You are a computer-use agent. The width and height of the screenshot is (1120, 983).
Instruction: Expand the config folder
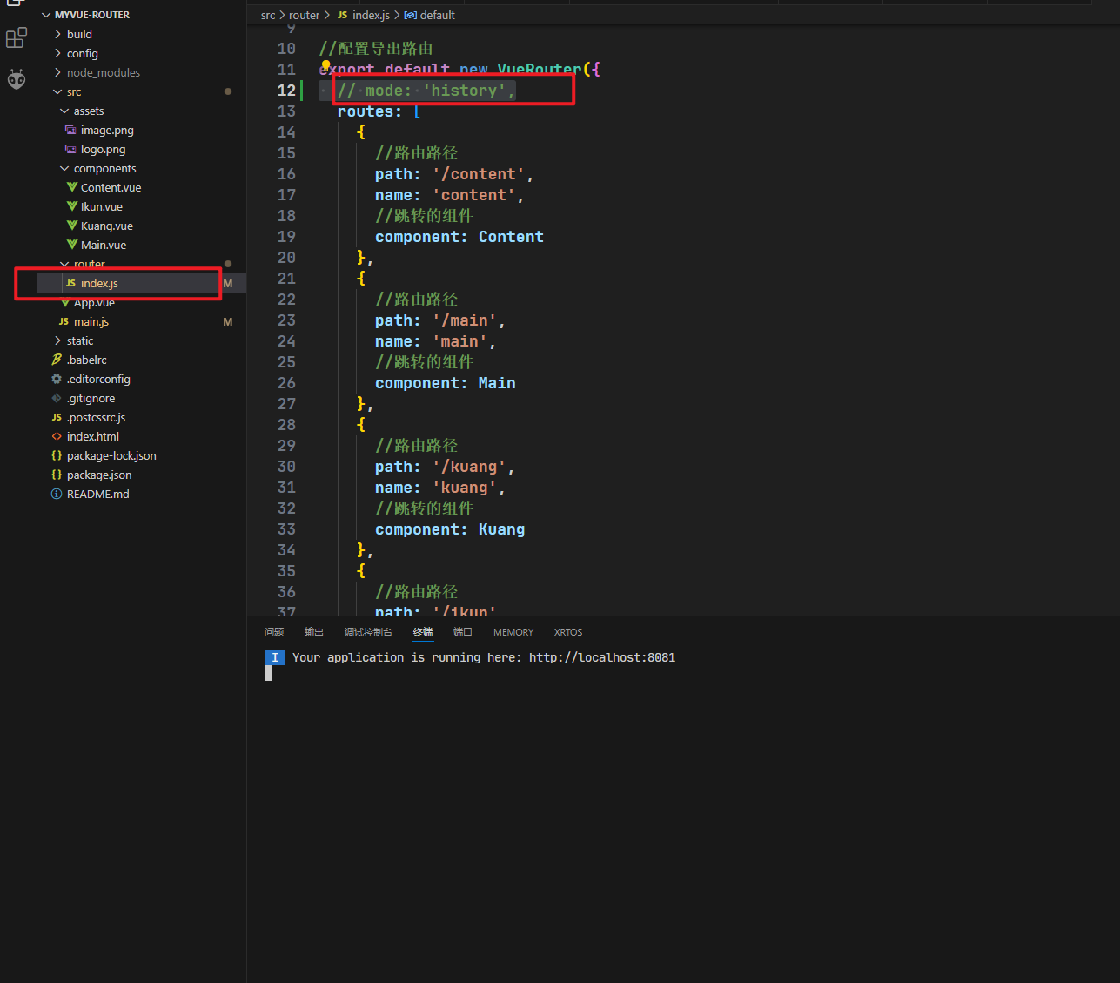pyautogui.click(x=58, y=53)
